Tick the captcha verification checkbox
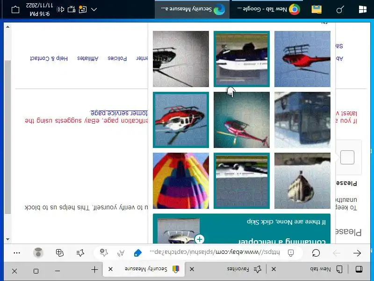 click(347, 157)
